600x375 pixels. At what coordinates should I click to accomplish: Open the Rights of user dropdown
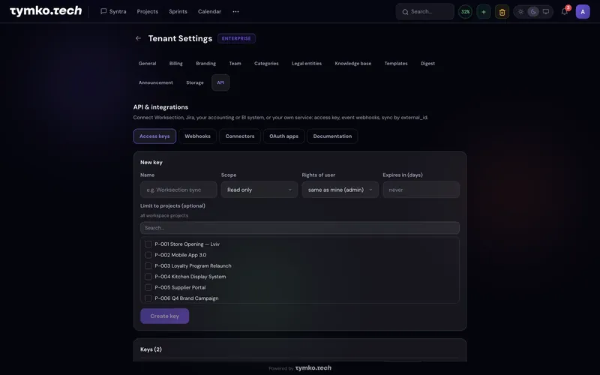[x=340, y=190]
